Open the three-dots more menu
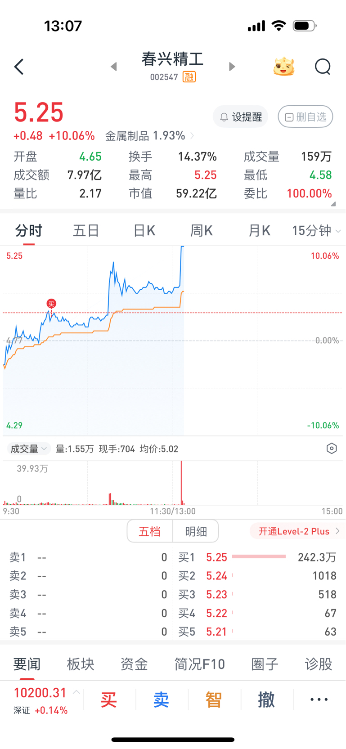The image size is (346, 749). (x=319, y=700)
